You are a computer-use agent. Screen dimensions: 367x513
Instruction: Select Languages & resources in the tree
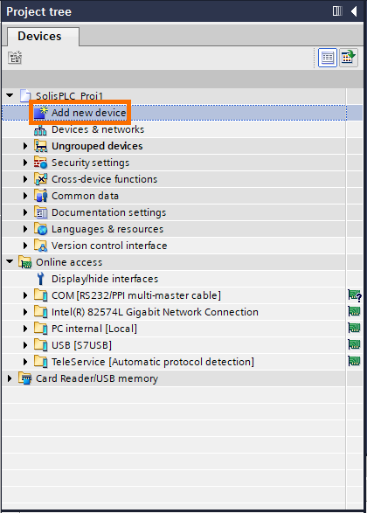(x=107, y=229)
